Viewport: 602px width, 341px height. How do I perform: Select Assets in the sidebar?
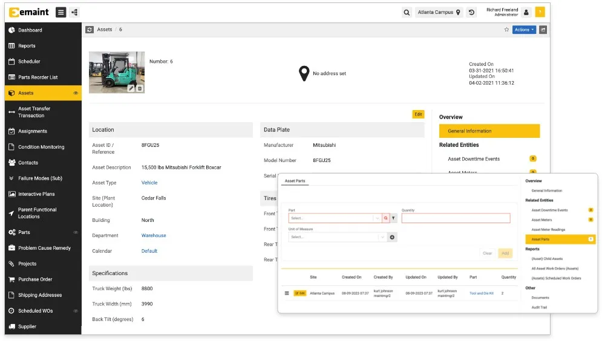click(43, 93)
